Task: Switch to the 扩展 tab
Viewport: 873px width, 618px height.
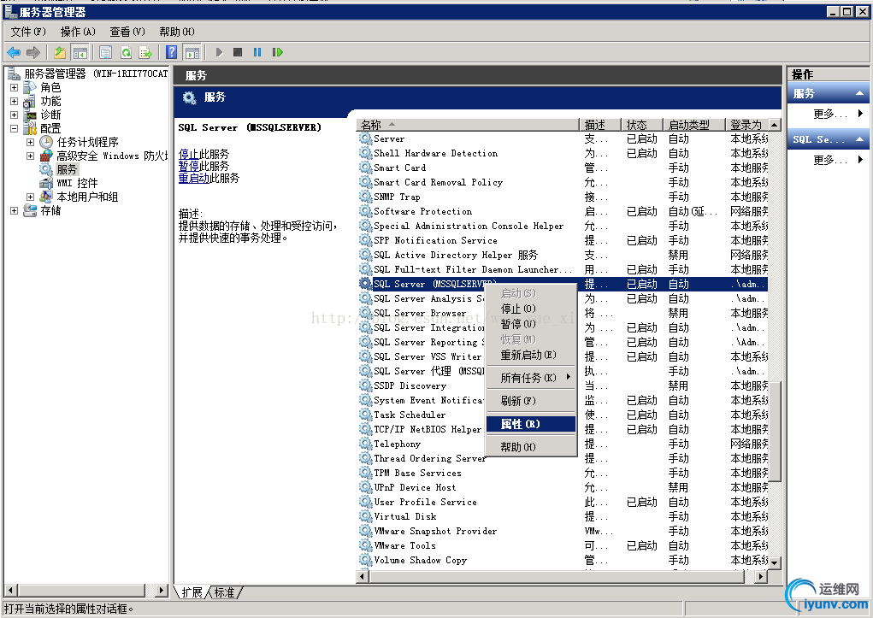Action: pos(192,592)
